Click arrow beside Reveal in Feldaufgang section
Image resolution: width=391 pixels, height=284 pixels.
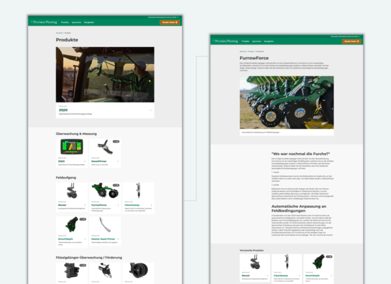[85, 205]
